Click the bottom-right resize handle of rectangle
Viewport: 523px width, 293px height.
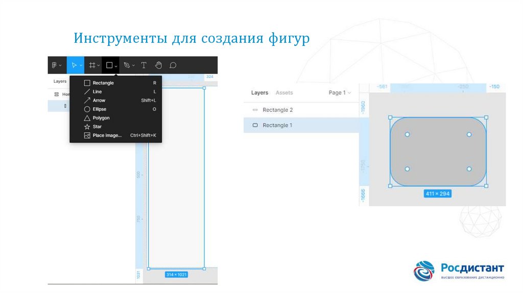point(486,186)
